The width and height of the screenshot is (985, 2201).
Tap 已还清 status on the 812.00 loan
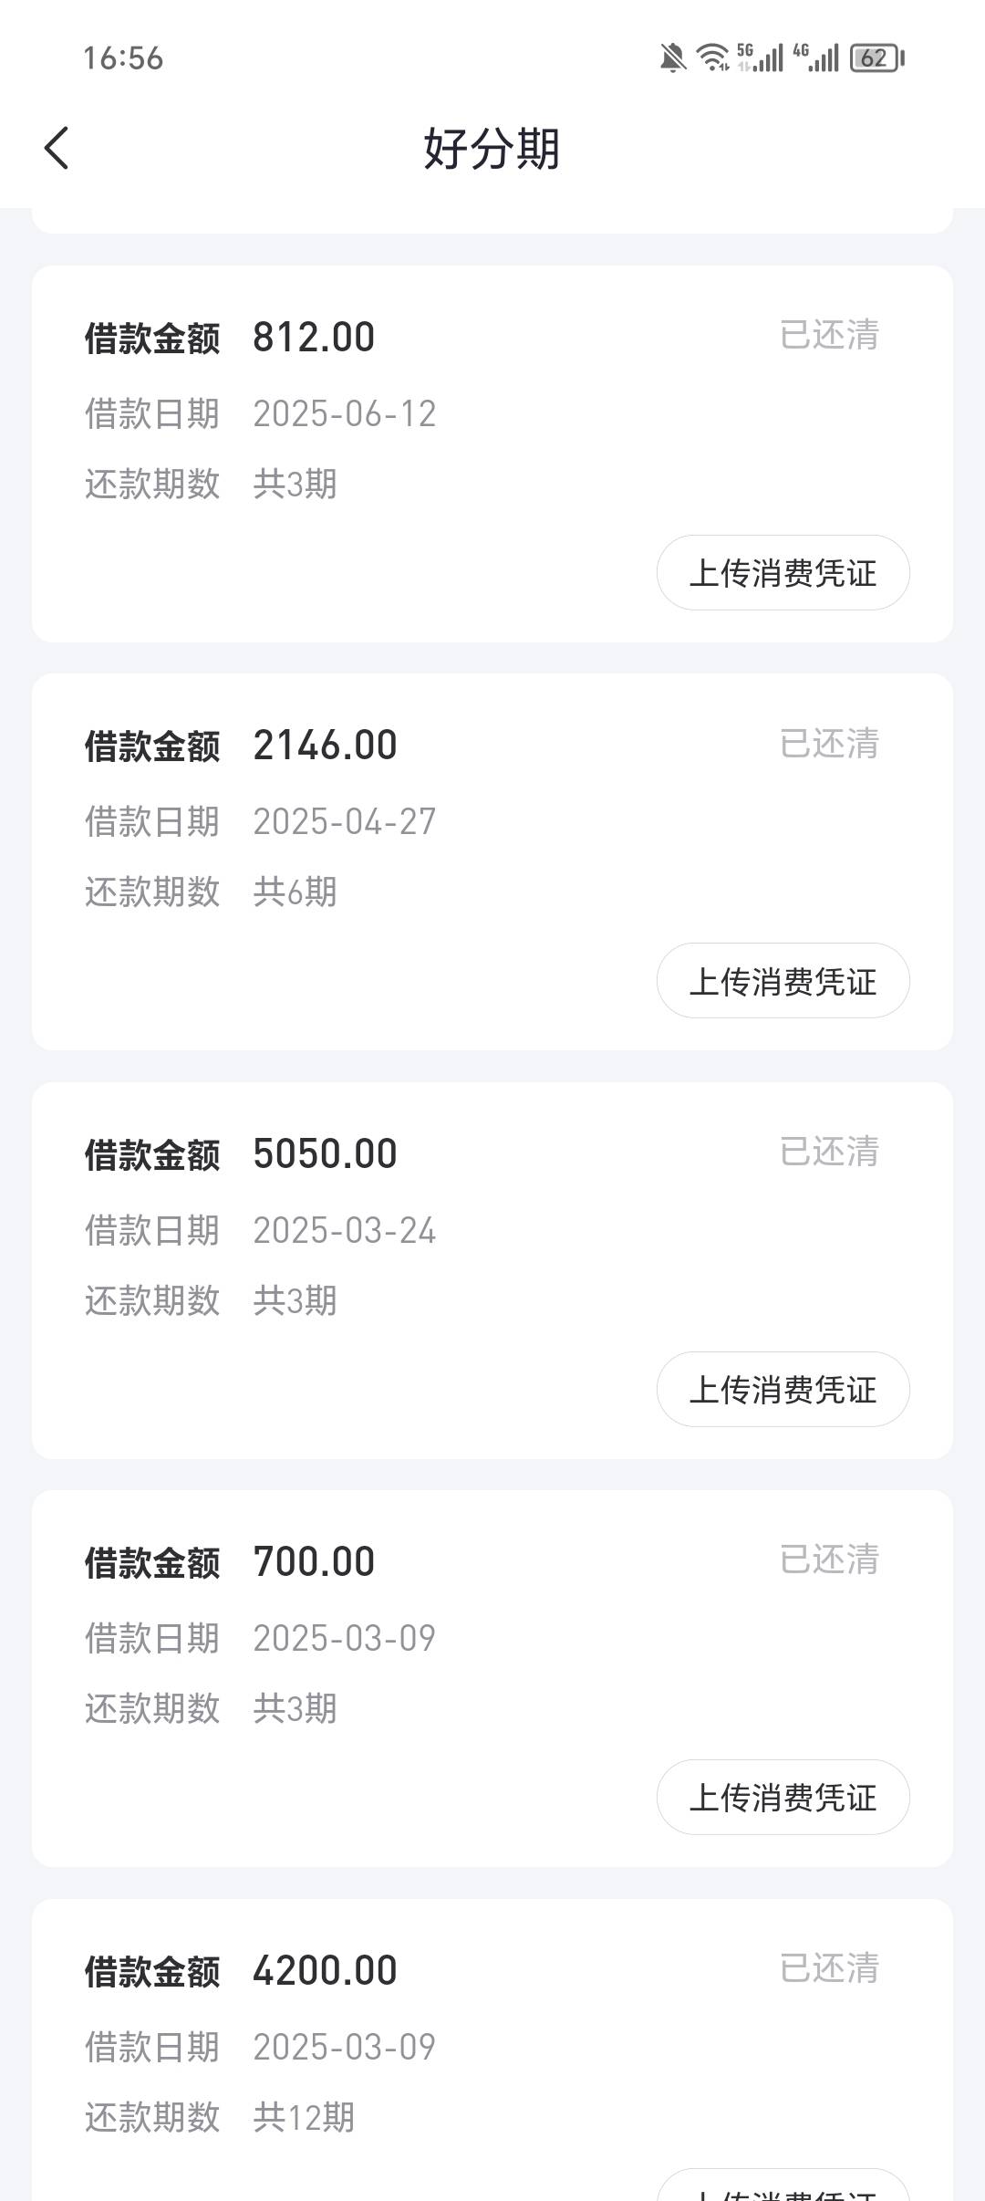(x=829, y=335)
